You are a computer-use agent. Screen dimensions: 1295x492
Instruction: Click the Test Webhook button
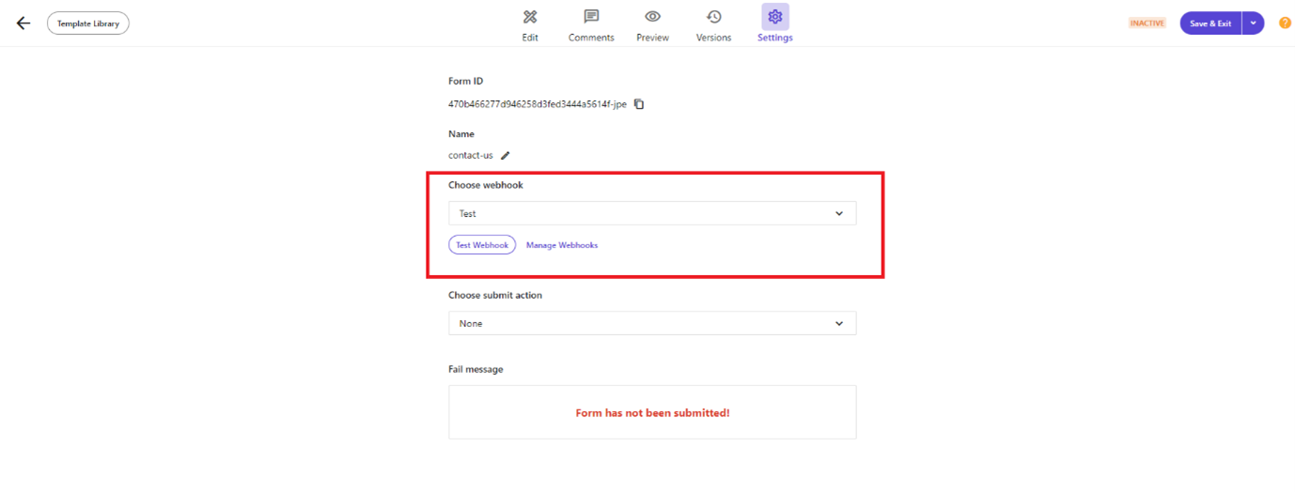[x=482, y=245]
